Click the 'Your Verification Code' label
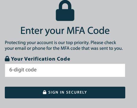Screen dimensions: 137x108 [41, 59]
